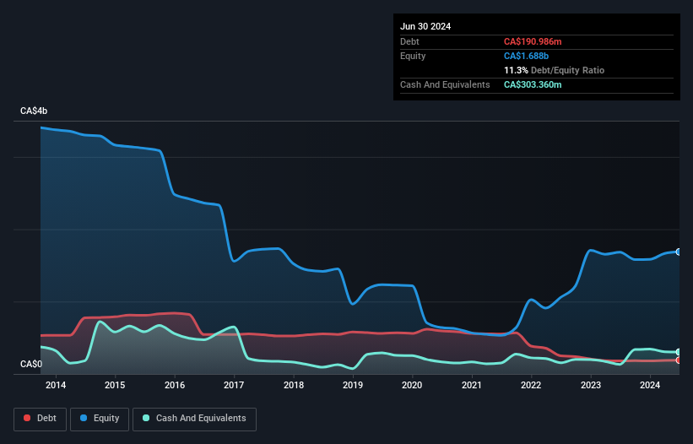Click the blue Equity legend dot
Screen dimensions: 693x444
tap(84, 418)
